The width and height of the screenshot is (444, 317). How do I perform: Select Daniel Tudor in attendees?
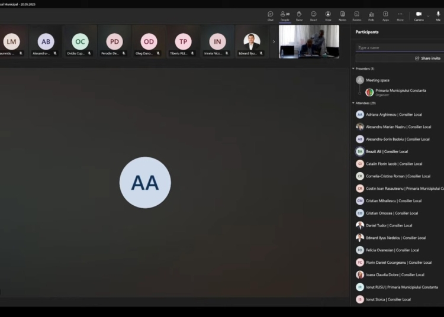point(397,225)
